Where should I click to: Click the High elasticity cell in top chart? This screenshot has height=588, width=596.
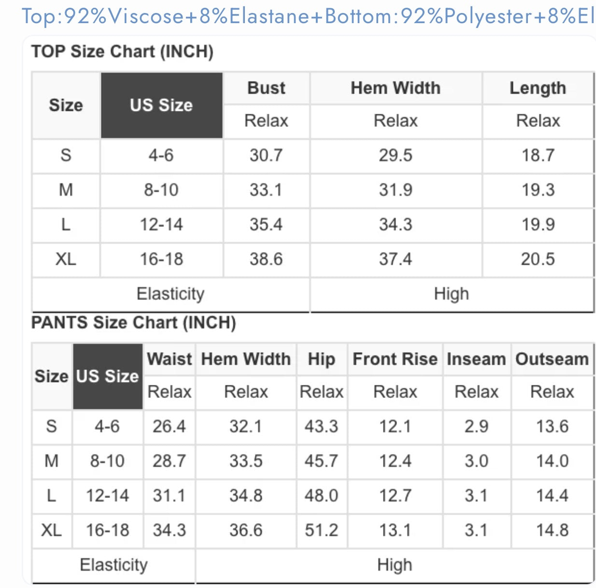click(452, 294)
